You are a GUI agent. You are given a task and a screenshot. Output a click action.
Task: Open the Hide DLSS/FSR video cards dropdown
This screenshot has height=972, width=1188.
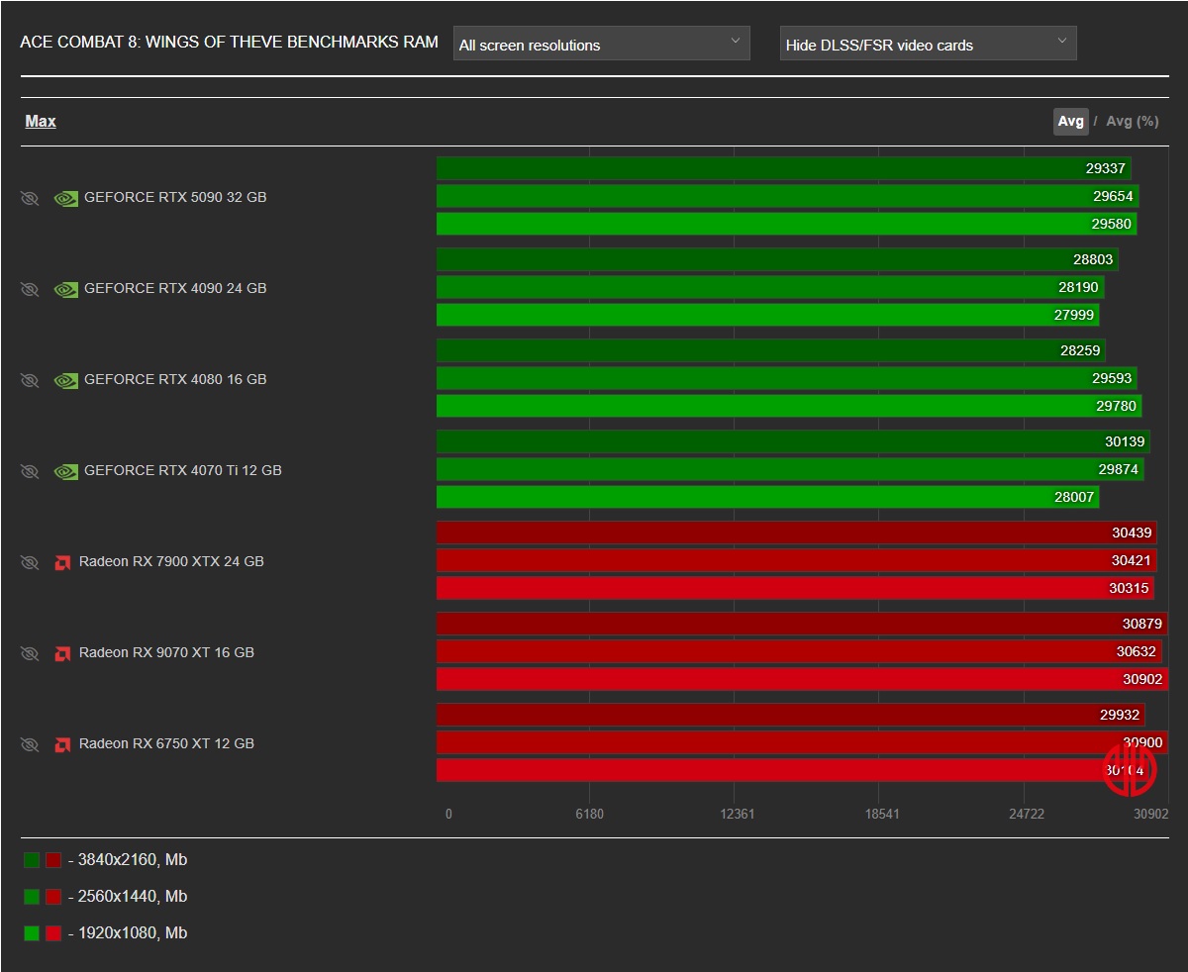929,44
